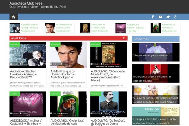Click top strip Stephen Hawking thumbnail
The height and width of the screenshot is (126, 189).
click(x=15, y=28)
